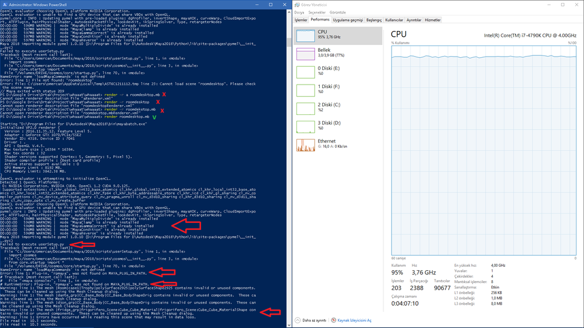584x328 pixels.
Task: Click the 'render roomdesktop.mb' command line in PowerShell
Action: coord(74,117)
